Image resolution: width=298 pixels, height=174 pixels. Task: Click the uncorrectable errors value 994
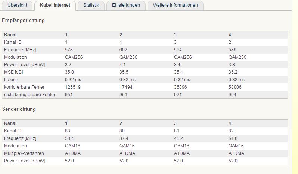point(232,95)
